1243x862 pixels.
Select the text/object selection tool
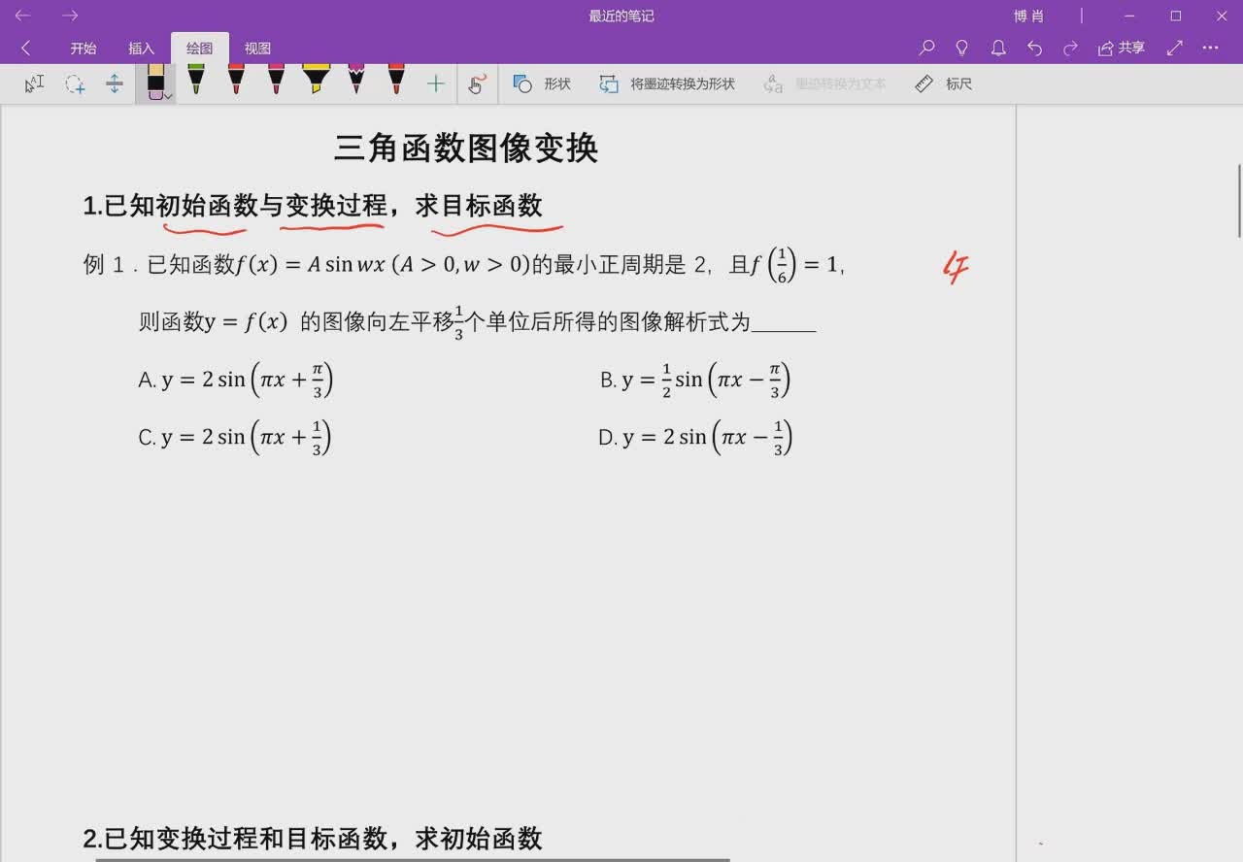(x=34, y=84)
